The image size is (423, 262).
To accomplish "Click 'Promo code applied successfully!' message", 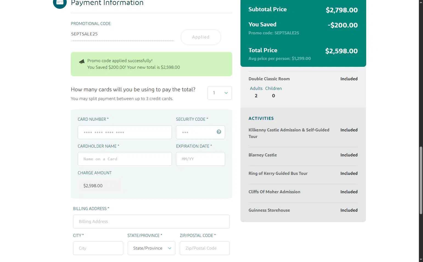I will 120,61.
